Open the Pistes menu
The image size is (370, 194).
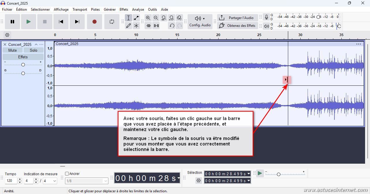pos(95,10)
